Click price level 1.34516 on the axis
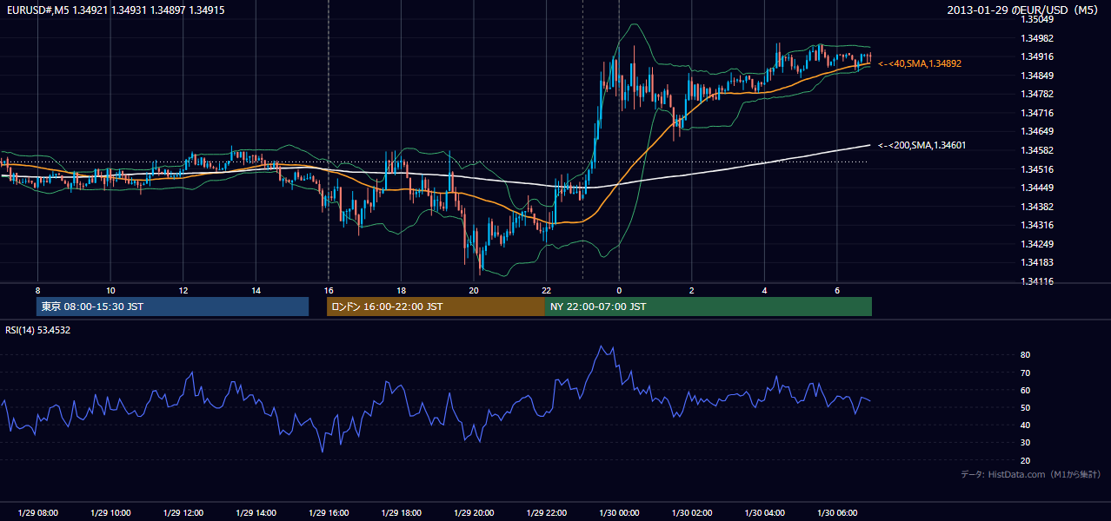Viewport: 1111px width, 521px height. [1036, 169]
